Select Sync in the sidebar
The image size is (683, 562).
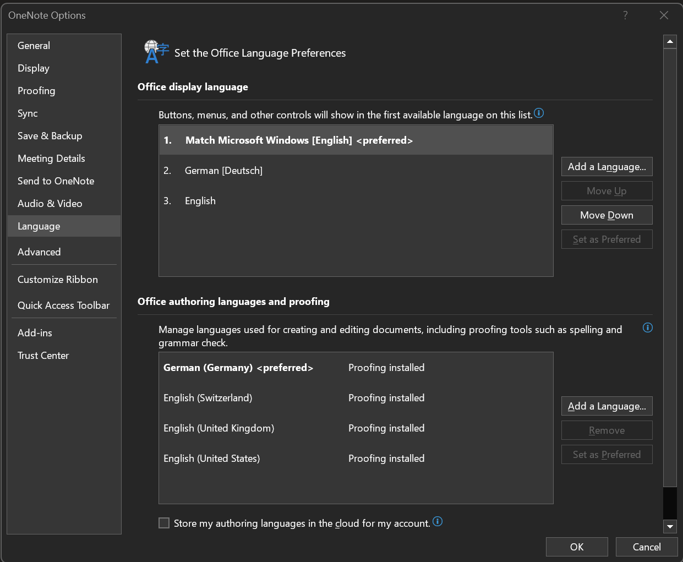pos(64,113)
